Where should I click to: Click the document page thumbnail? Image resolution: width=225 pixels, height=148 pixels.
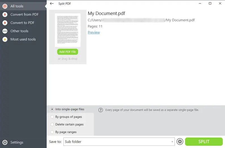click(68, 30)
